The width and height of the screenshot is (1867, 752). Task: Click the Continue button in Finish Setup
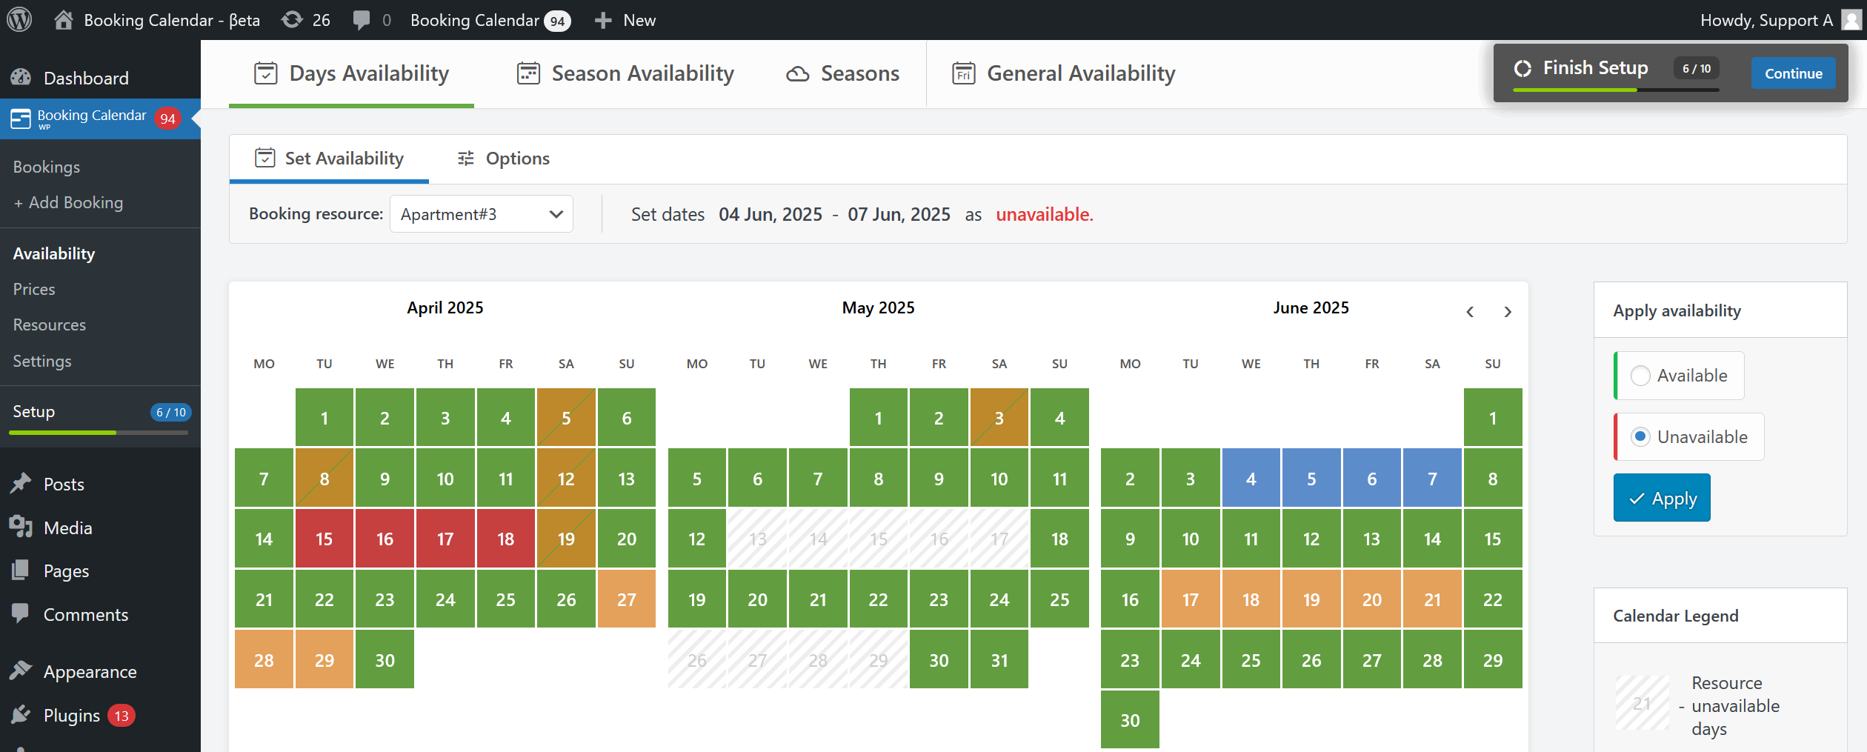click(x=1793, y=73)
